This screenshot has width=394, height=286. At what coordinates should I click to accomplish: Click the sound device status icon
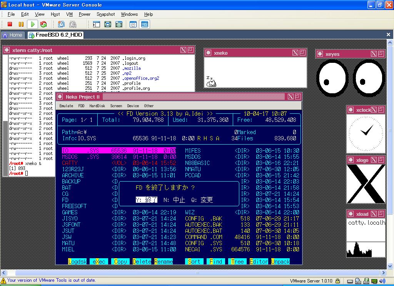click(382, 281)
